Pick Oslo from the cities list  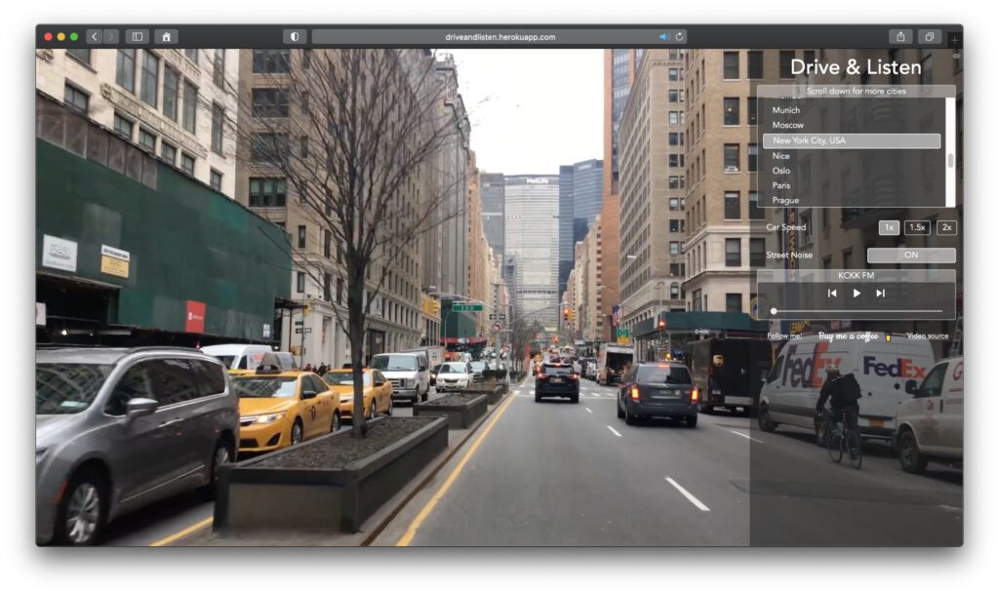781,171
